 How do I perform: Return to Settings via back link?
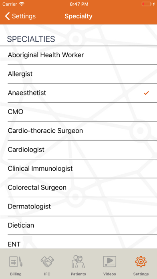20,16
